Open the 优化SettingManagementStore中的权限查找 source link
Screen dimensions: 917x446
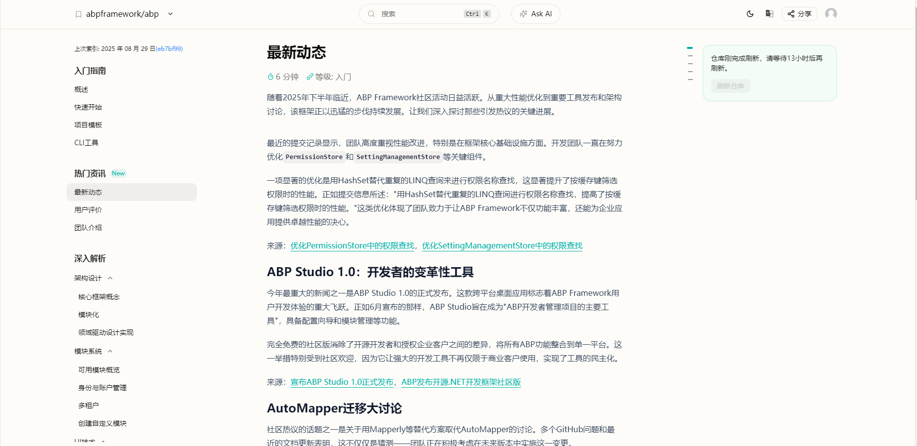point(502,245)
